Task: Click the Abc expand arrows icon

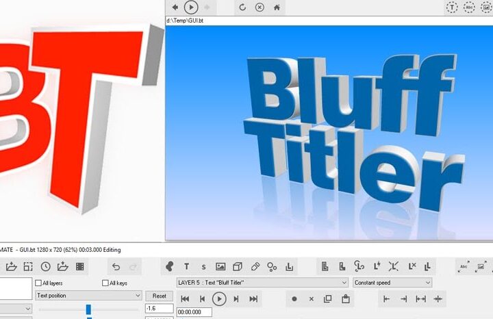Action: click(464, 266)
